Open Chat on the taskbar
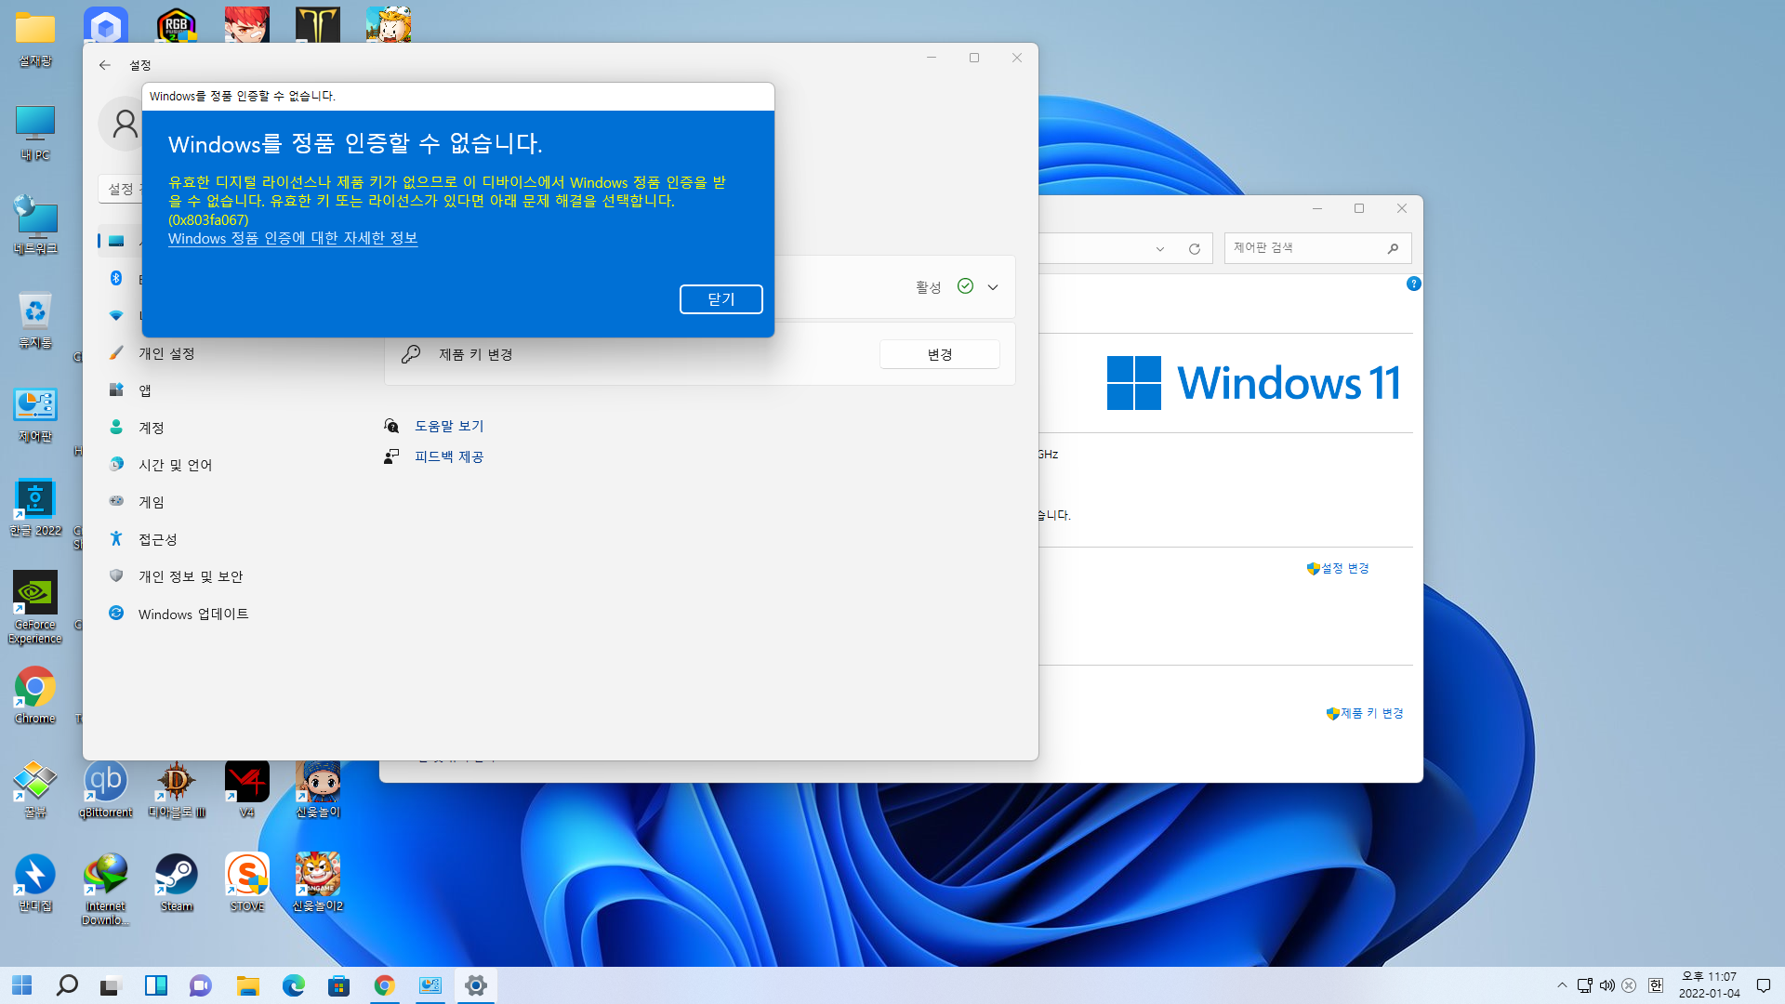This screenshot has height=1004, width=1785. click(x=201, y=985)
